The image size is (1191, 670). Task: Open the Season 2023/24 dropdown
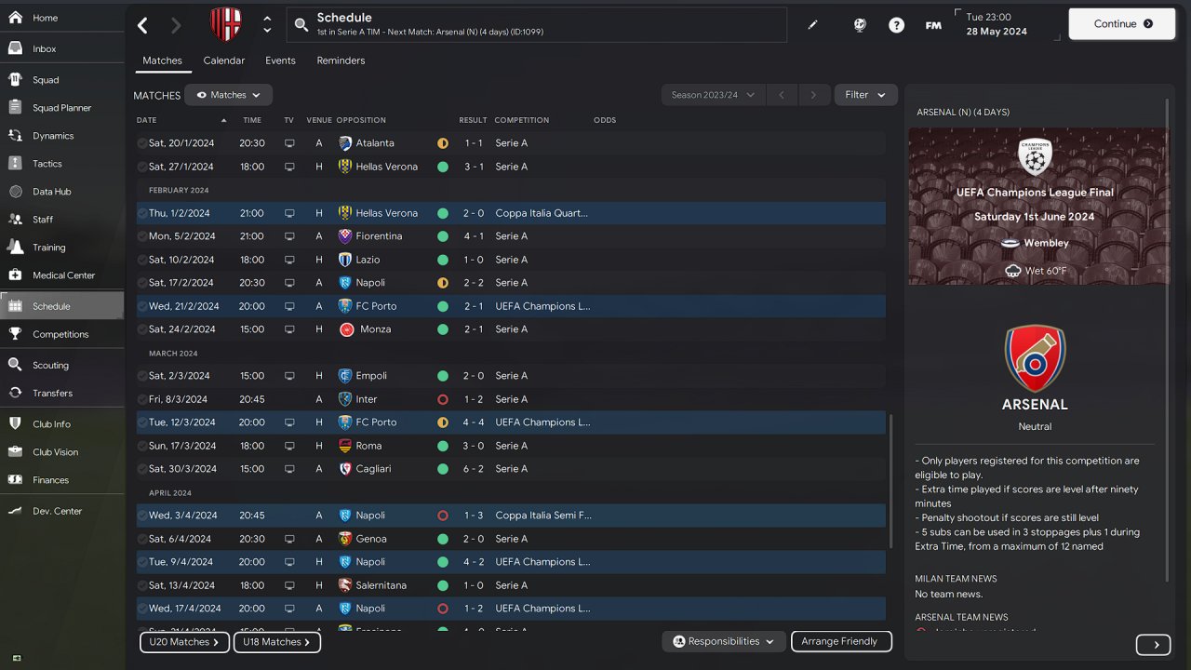point(713,95)
